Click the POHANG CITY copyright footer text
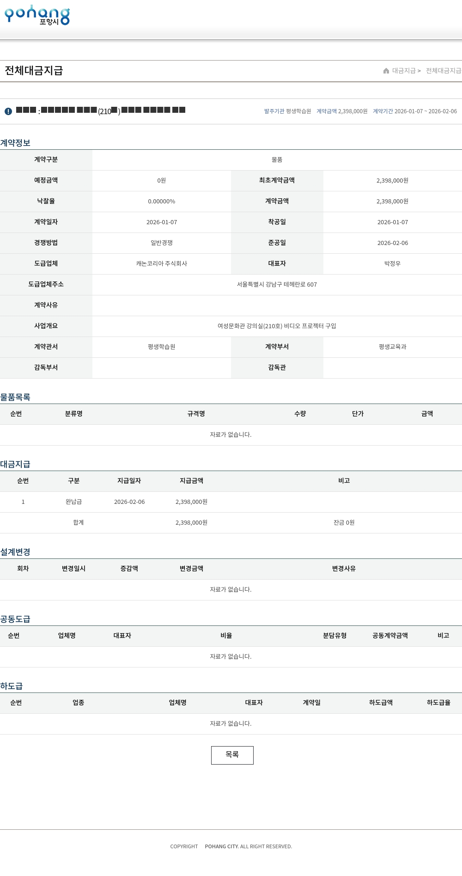 (222, 846)
